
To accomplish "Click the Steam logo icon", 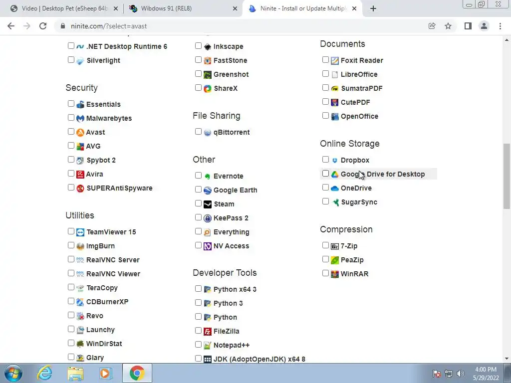I will tap(208, 204).
